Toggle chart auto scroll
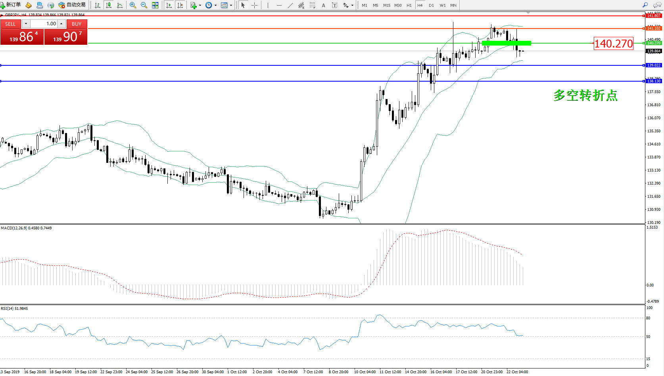This screenshot has width=664, height=376. tap(169, 5)
